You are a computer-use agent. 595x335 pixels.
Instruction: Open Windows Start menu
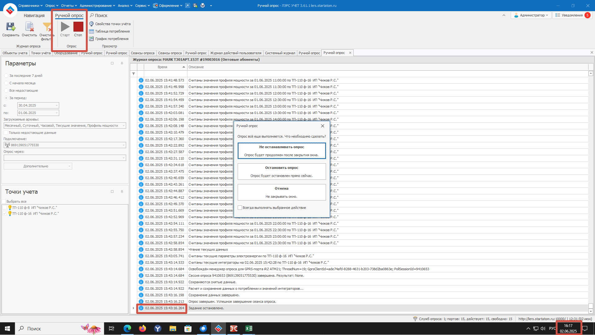point(7,328)
